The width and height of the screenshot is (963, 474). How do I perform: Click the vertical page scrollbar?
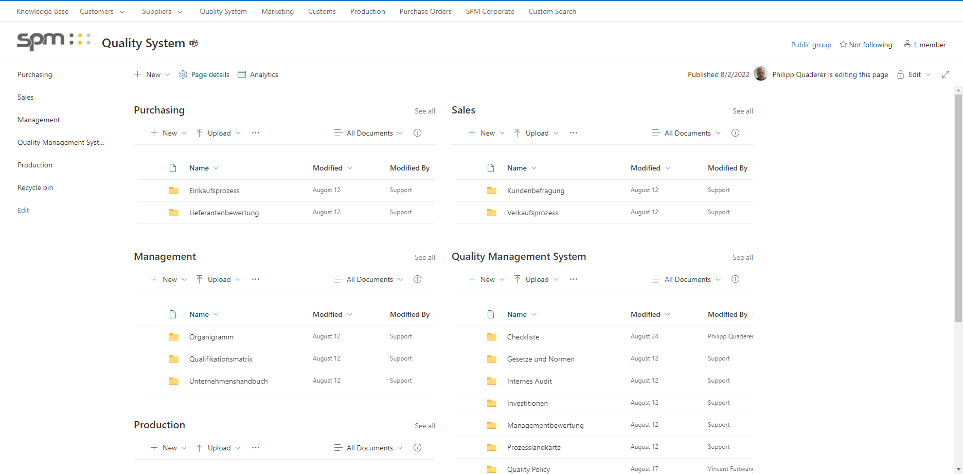coord(958,208)
